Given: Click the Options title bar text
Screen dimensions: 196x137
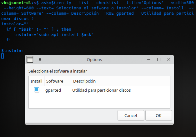Looking at the screenshot, I should [x=94, y=59].
